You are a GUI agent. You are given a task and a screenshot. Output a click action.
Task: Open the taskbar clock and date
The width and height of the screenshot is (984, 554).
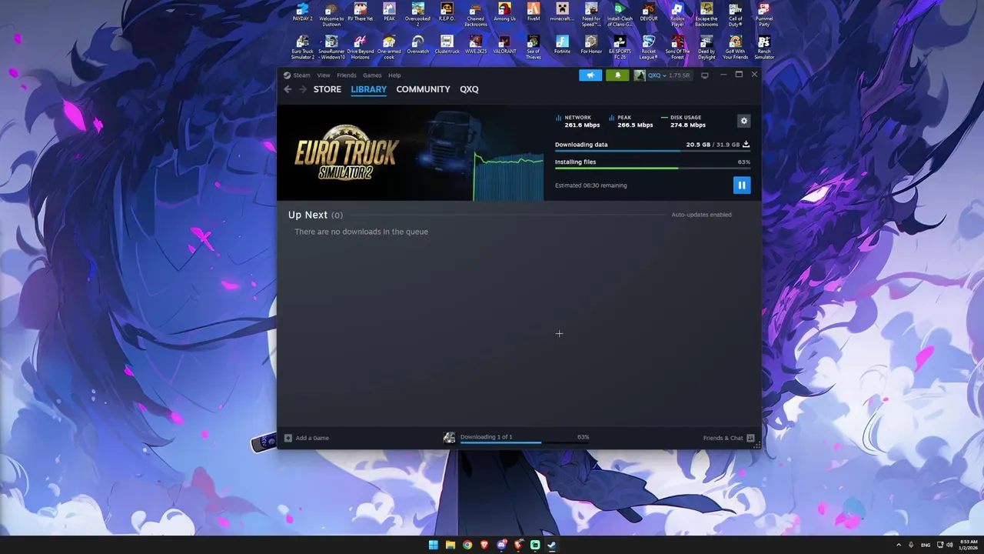click(x=968, y=545)
